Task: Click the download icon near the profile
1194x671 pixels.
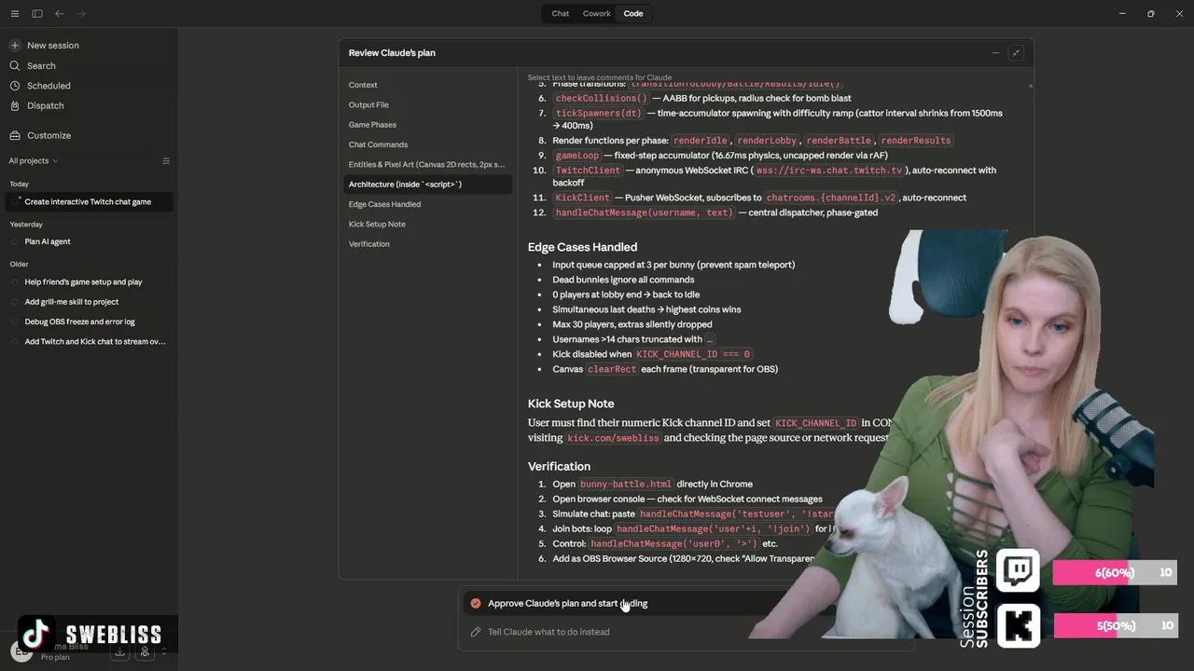Action: 119,652
